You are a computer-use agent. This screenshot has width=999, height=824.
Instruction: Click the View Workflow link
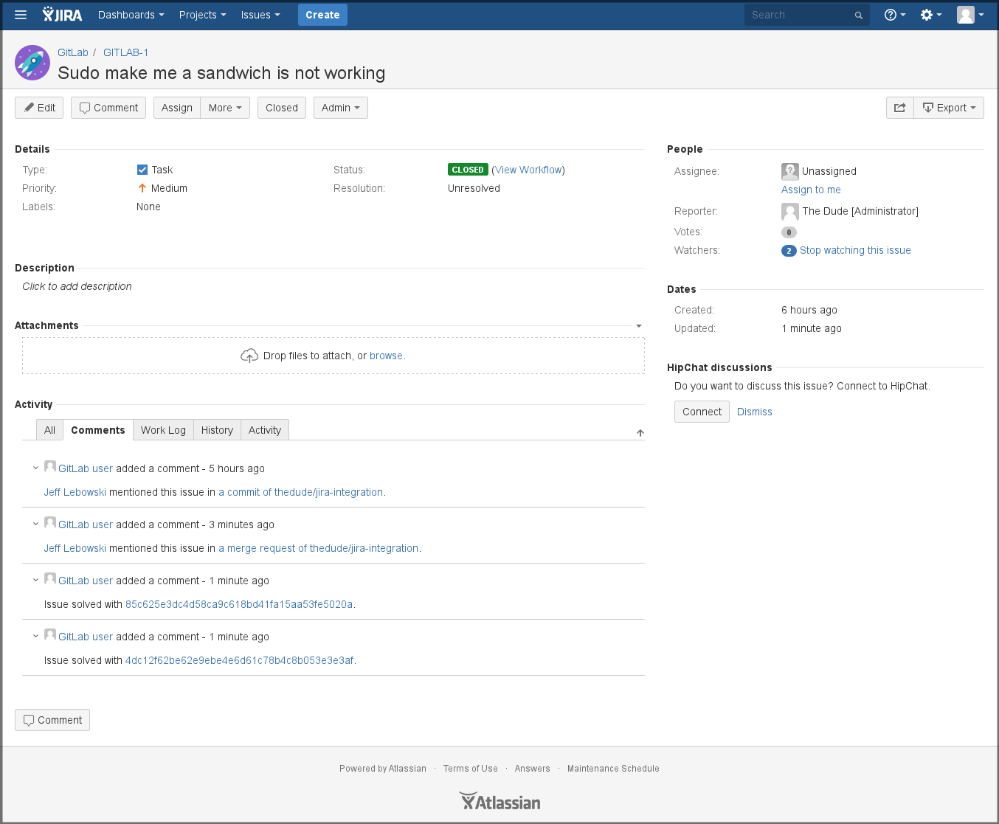(528, 169)
